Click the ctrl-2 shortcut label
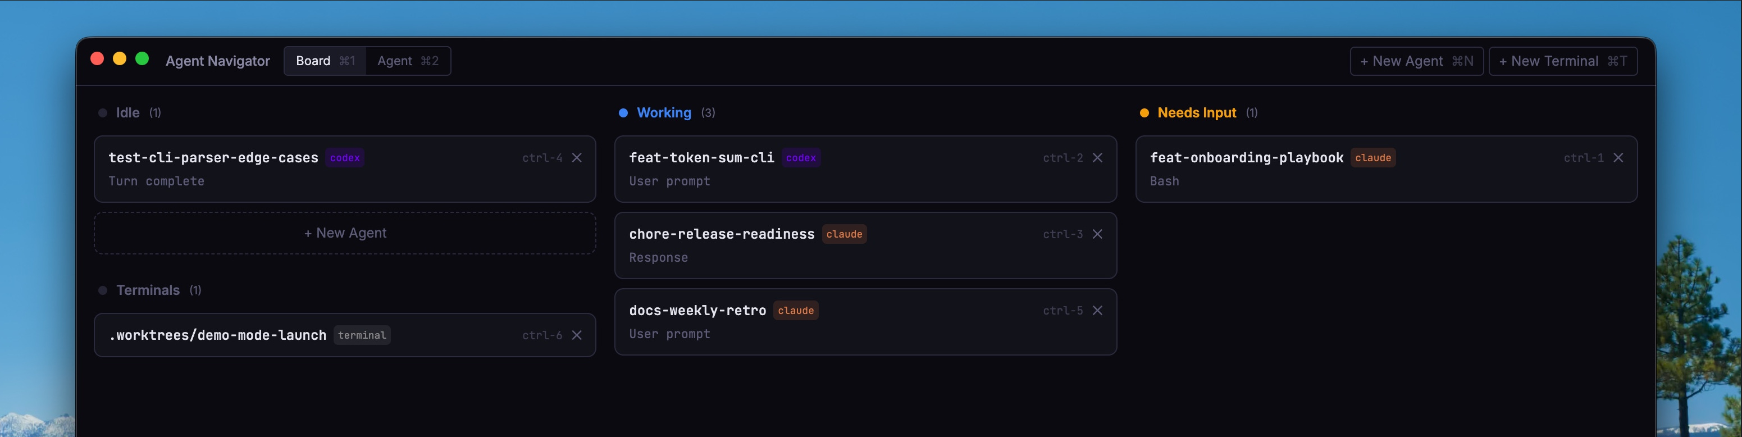1742x437 pixels. click(1063, 158)
